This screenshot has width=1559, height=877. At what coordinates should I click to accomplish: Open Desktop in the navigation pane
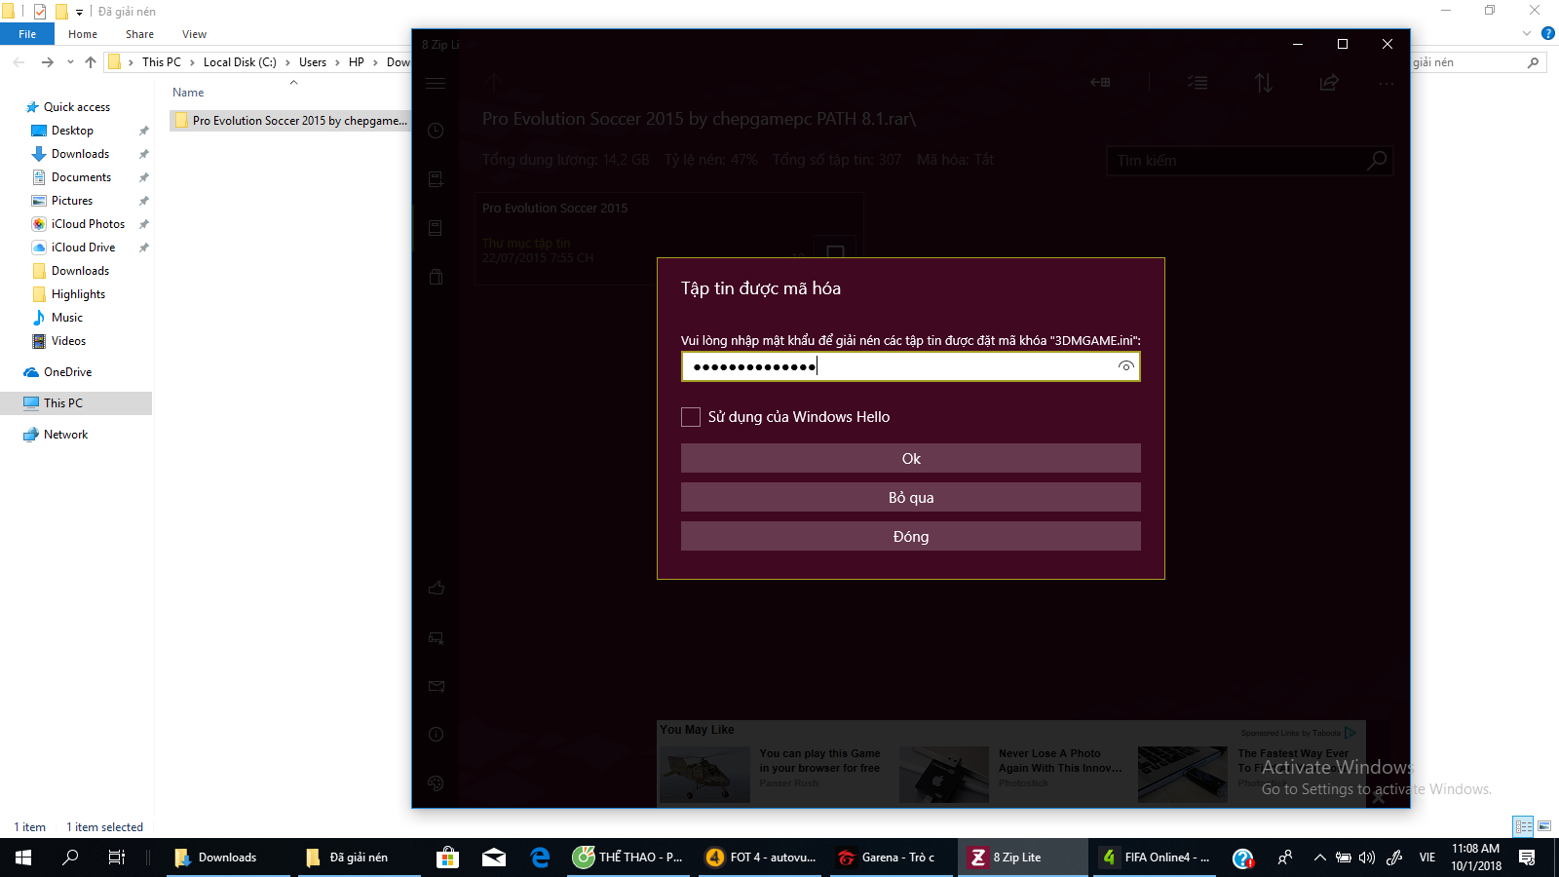pos(72,131)
